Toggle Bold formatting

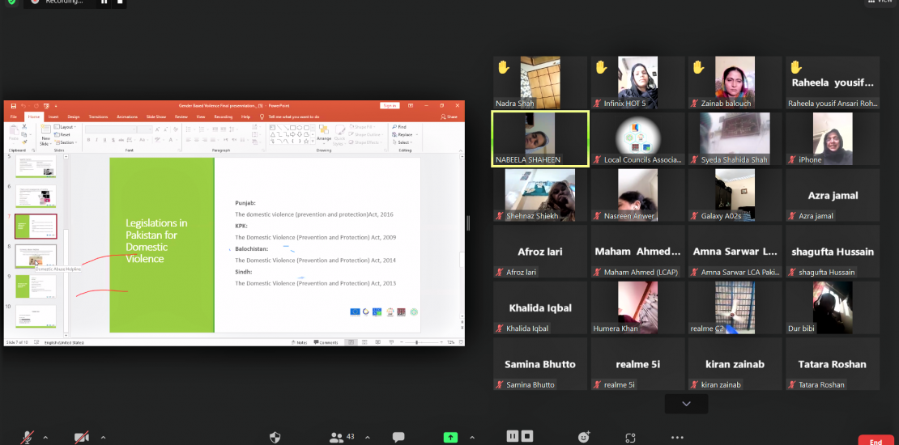[x=89, y=140]
